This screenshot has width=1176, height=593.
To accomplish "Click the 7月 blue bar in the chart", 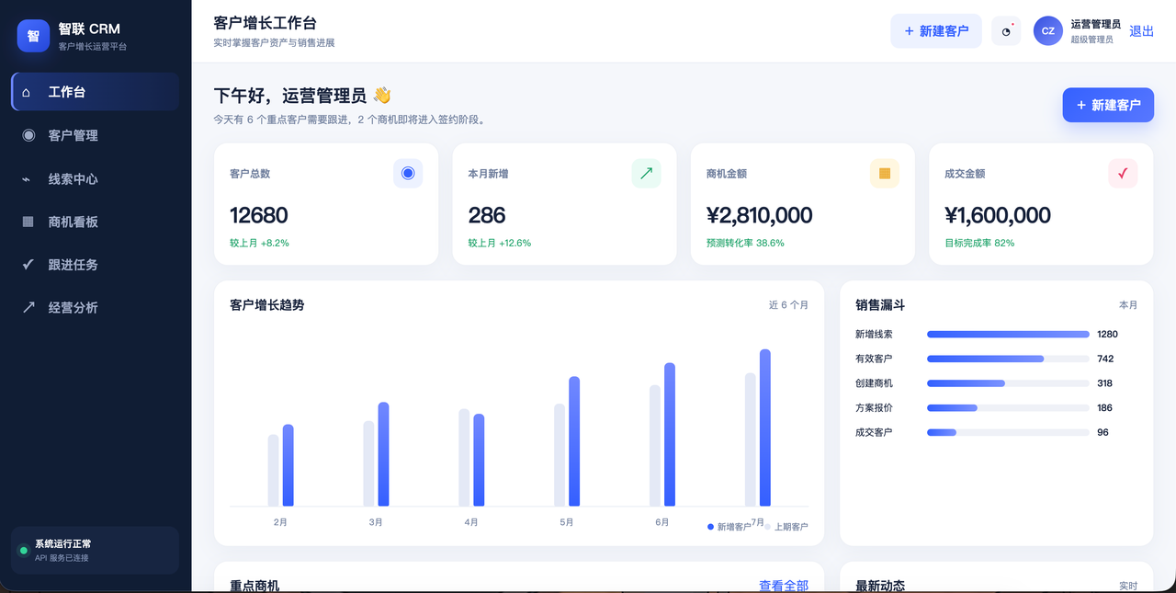I will (765, 428).
